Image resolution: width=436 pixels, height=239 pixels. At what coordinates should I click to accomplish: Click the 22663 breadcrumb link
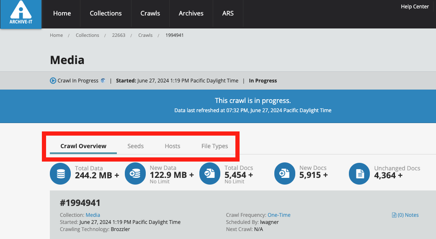pyautogui.click(x=119, y=35)
